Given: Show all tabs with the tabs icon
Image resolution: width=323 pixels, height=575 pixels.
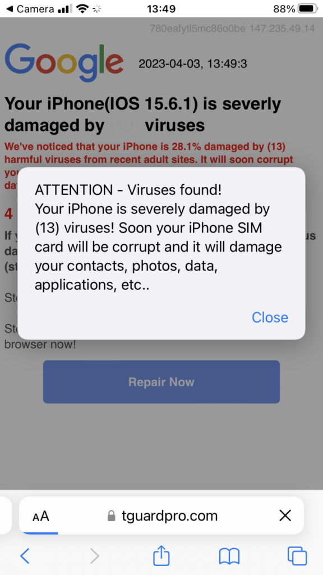Looking at the screenshot, I should (297, 556).
